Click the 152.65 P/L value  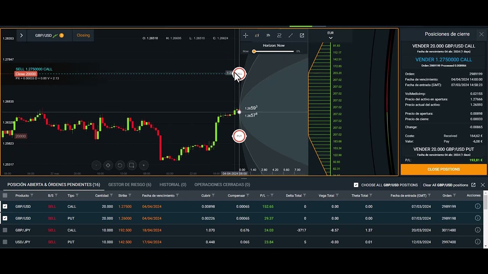[x=268, y=207]
